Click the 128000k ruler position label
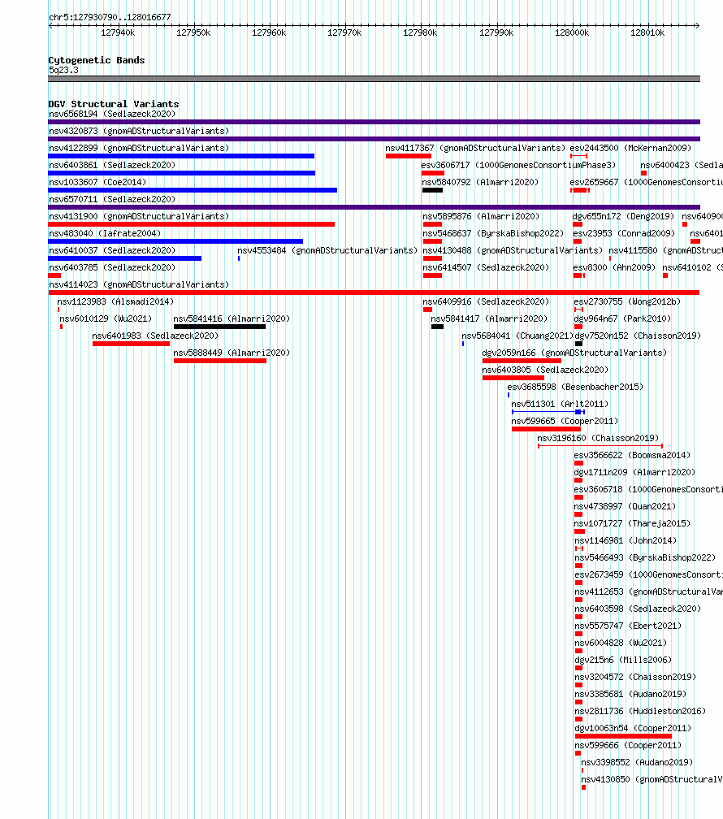 point(572,32)
